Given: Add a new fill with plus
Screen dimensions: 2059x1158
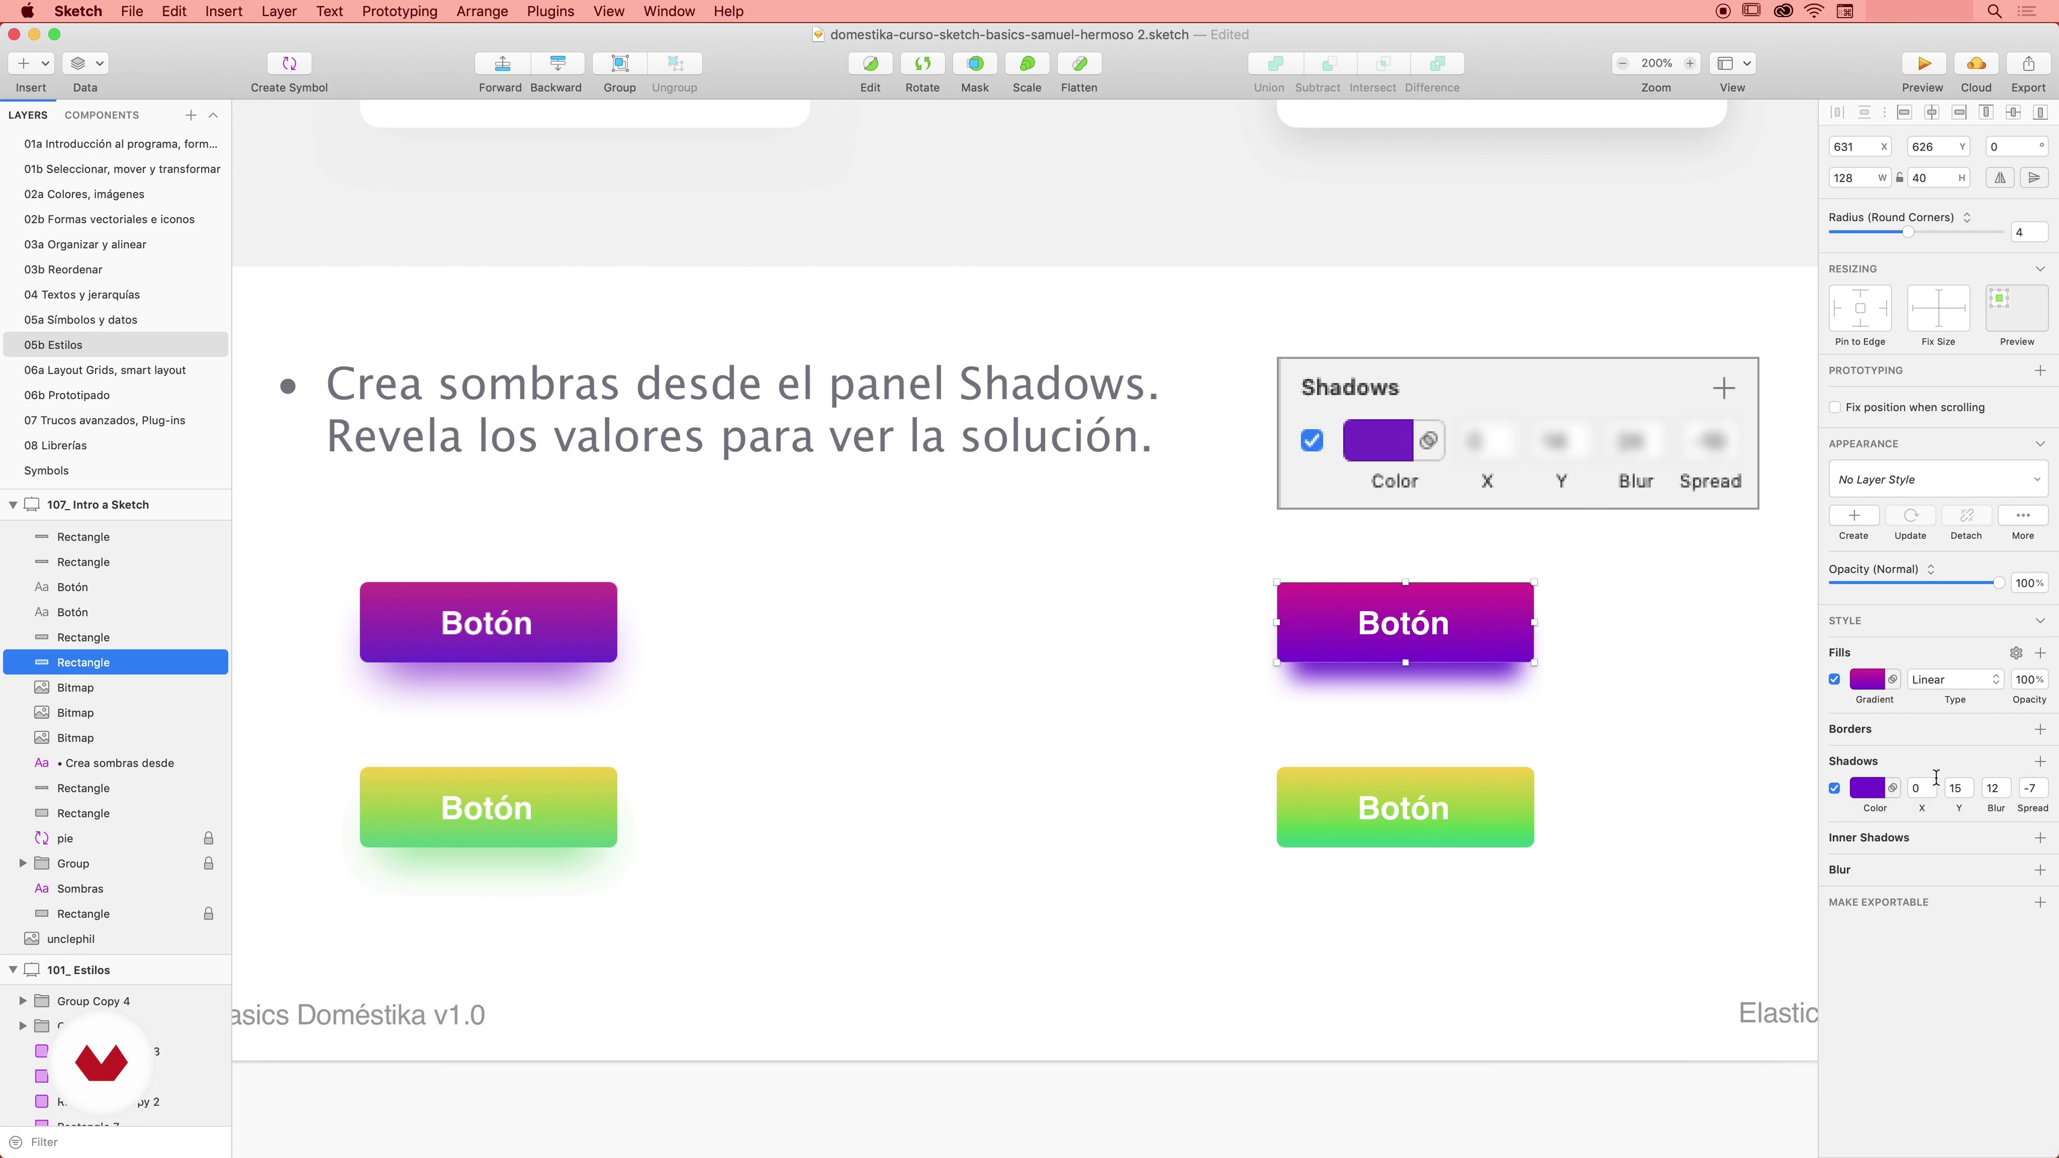Looking at the screenshot, I should pyautogui.click(x=2040, y=653).
